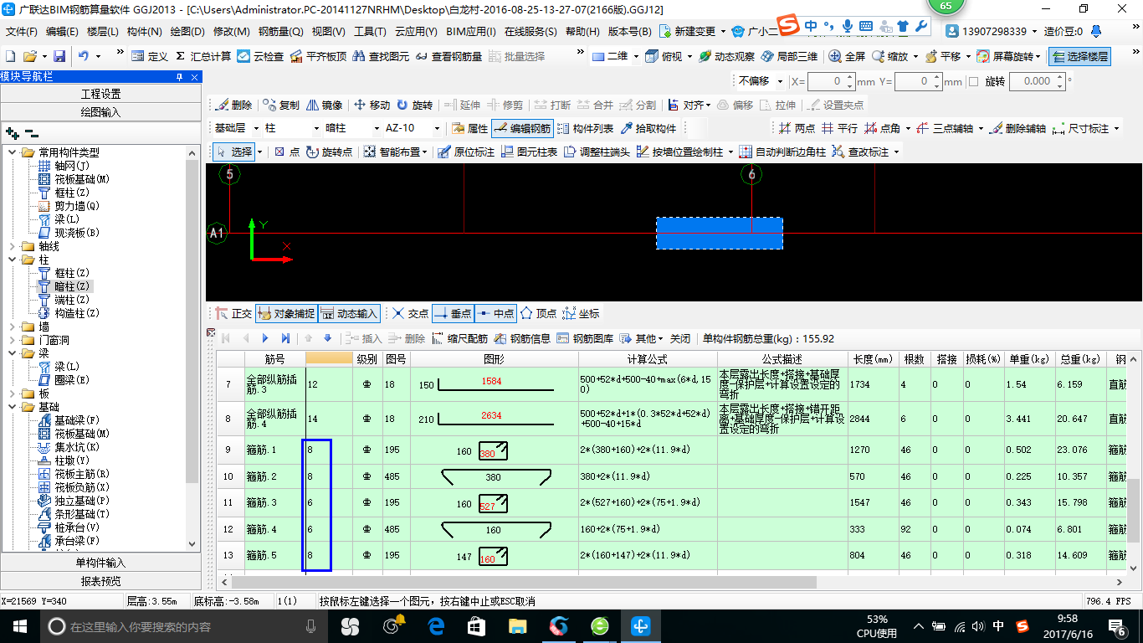Toggle 垂点 perpendicular snap

[x=453, y=313]
